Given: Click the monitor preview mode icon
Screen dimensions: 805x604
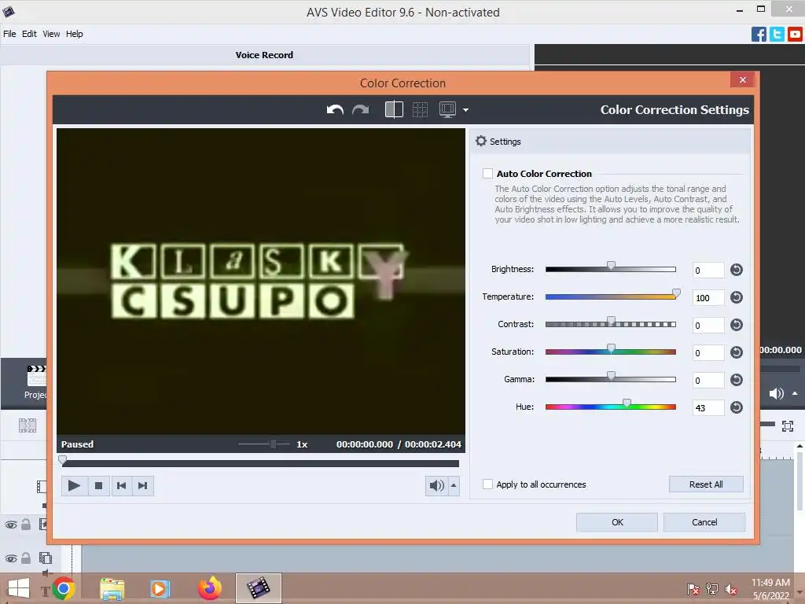Looking at the screenshot, I should 447,109.
